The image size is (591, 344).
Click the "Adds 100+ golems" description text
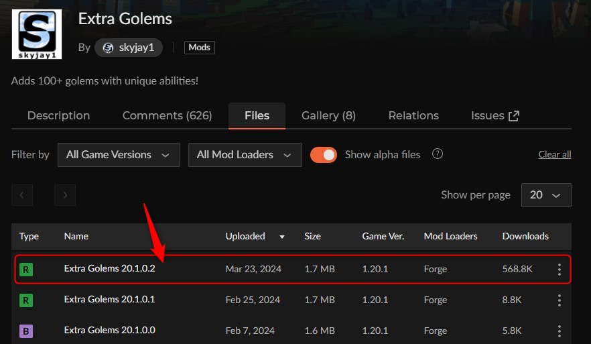[105, 80]
